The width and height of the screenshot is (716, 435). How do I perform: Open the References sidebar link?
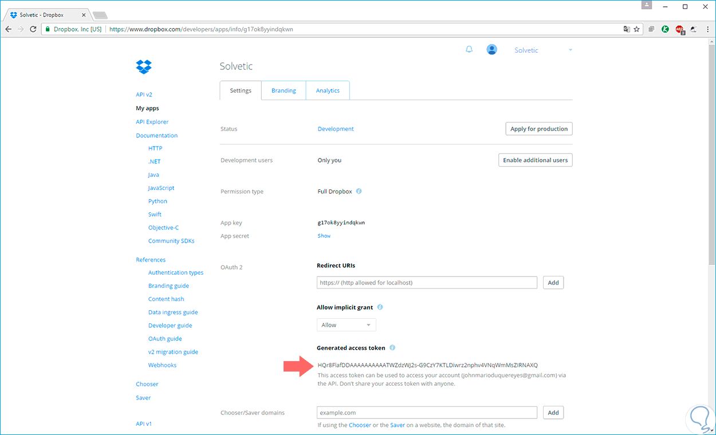pos(151,260)
